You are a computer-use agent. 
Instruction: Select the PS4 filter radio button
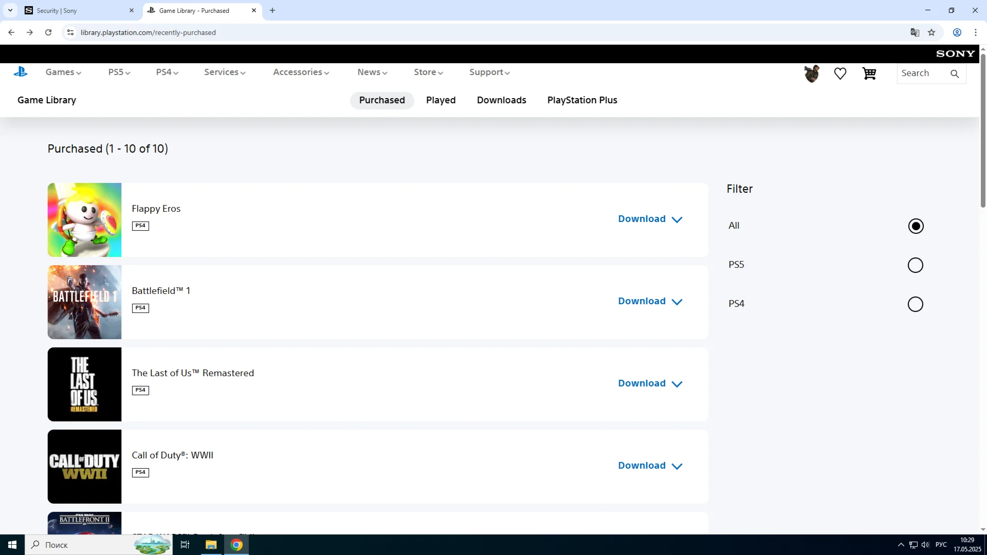pyautogui.click(x=916, y=304)
